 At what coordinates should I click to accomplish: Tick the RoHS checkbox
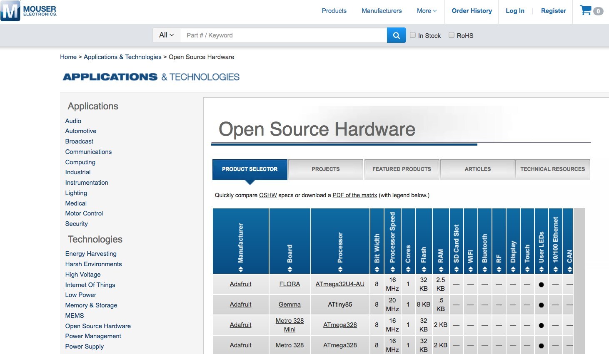point(451,35)
